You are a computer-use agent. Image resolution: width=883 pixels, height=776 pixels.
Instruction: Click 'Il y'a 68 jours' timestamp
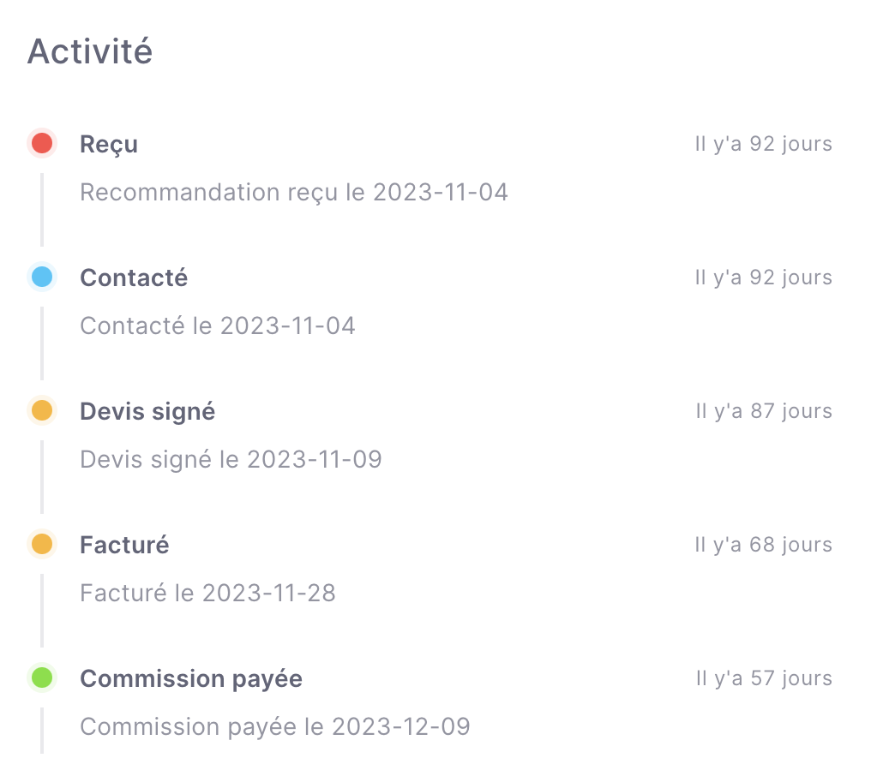764,545
